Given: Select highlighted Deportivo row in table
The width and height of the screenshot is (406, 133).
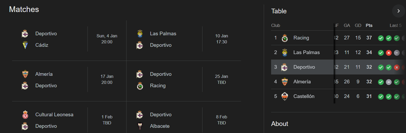Looking at the screenshot, I should (304, 67).
